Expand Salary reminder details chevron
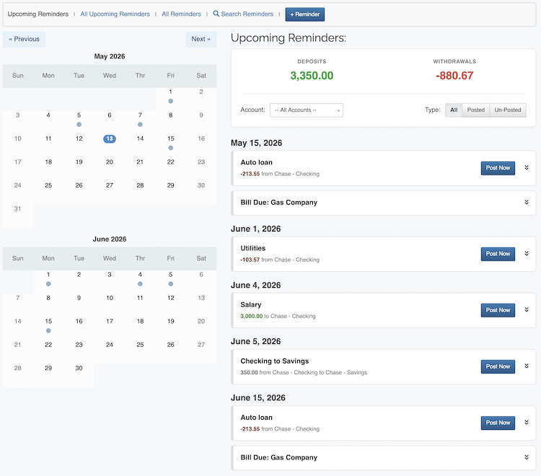Image resolution: width=541 pixels, height=476 pixels. click(527, 309)
